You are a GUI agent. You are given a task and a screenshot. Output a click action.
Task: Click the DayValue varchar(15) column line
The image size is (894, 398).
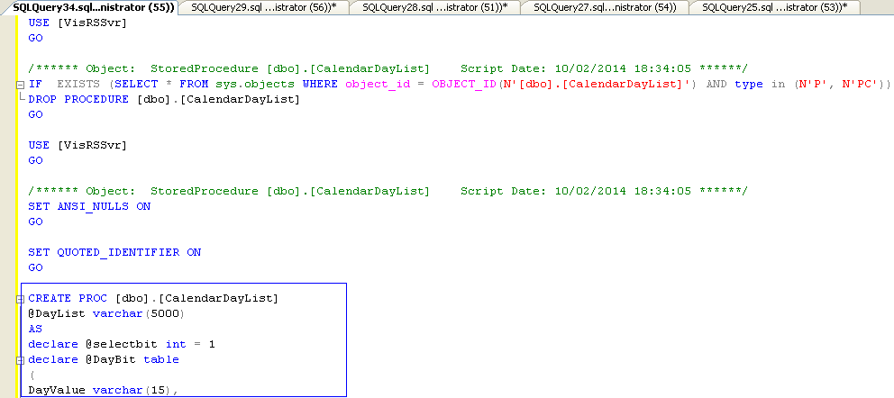point(104,391)
